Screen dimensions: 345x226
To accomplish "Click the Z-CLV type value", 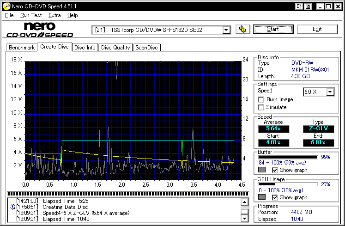I will (318, 128).
